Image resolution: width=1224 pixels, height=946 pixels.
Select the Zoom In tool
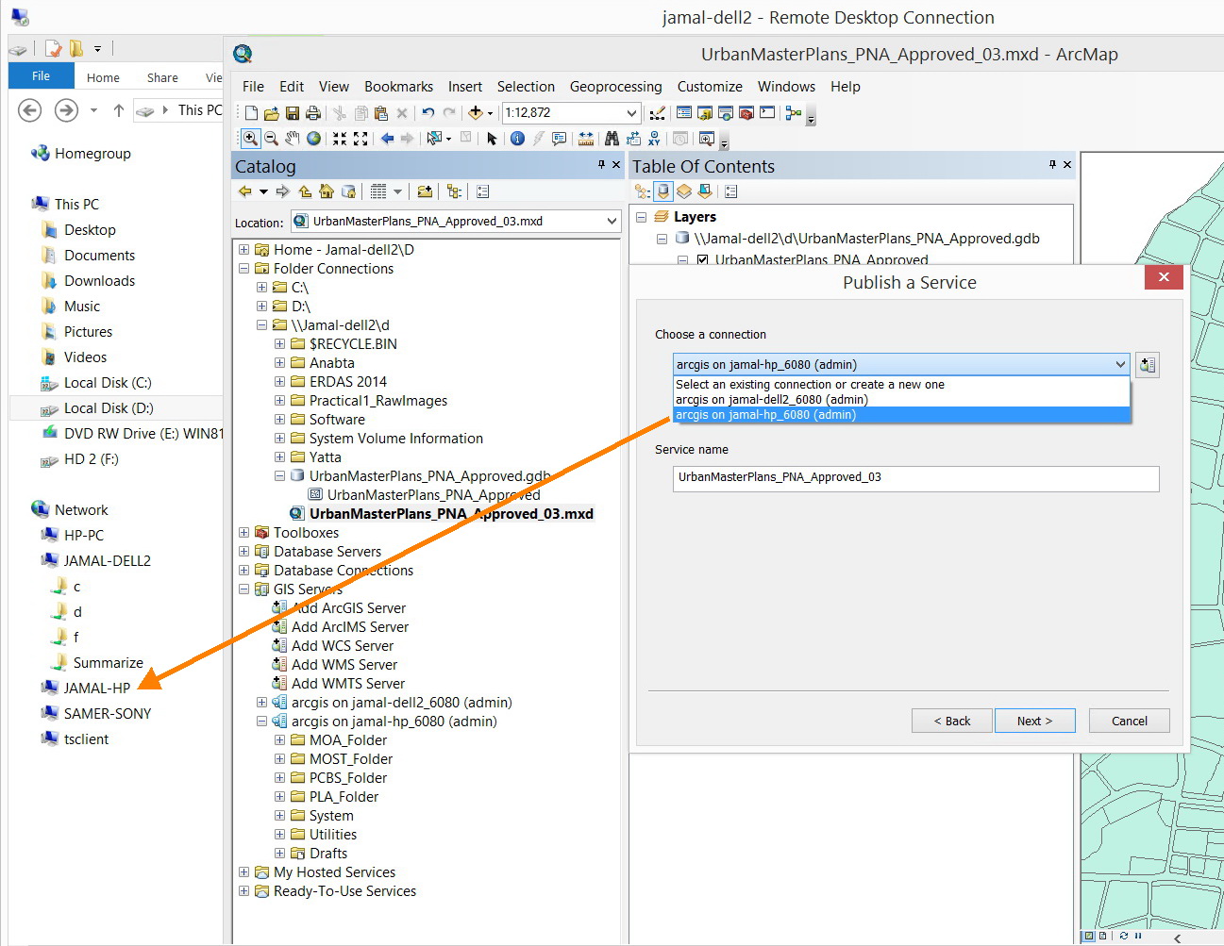tap(250, 139)
